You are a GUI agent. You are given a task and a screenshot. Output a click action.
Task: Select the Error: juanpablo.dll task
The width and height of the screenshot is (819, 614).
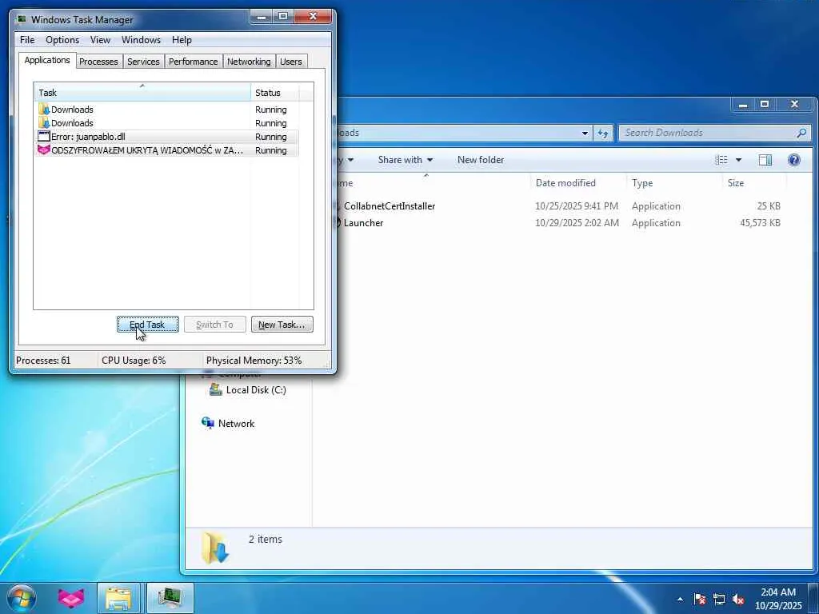(x=167, y=137)
